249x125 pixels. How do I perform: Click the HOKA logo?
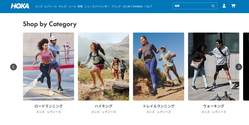click(x=20, y=6)
